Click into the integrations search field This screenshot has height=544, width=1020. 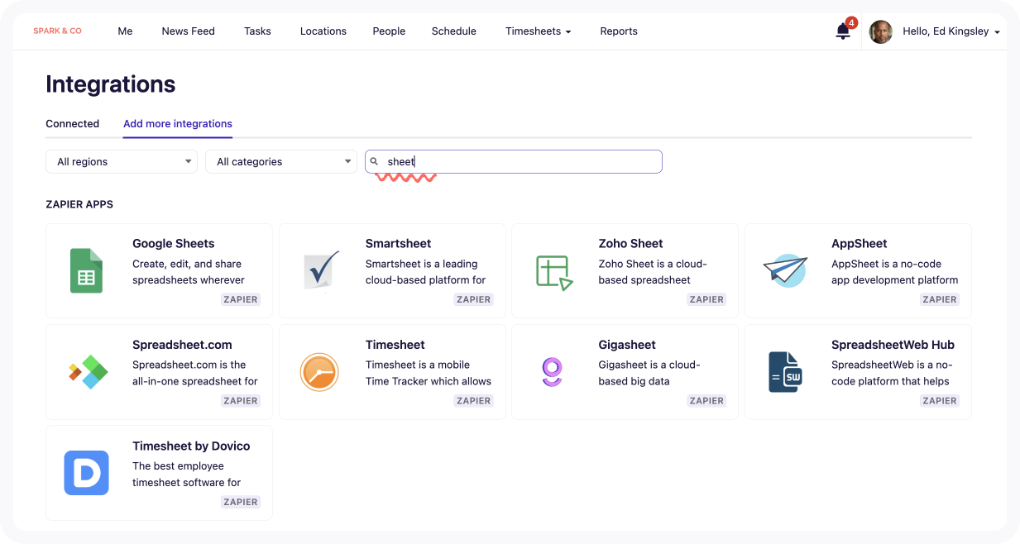tap(514, 162)
